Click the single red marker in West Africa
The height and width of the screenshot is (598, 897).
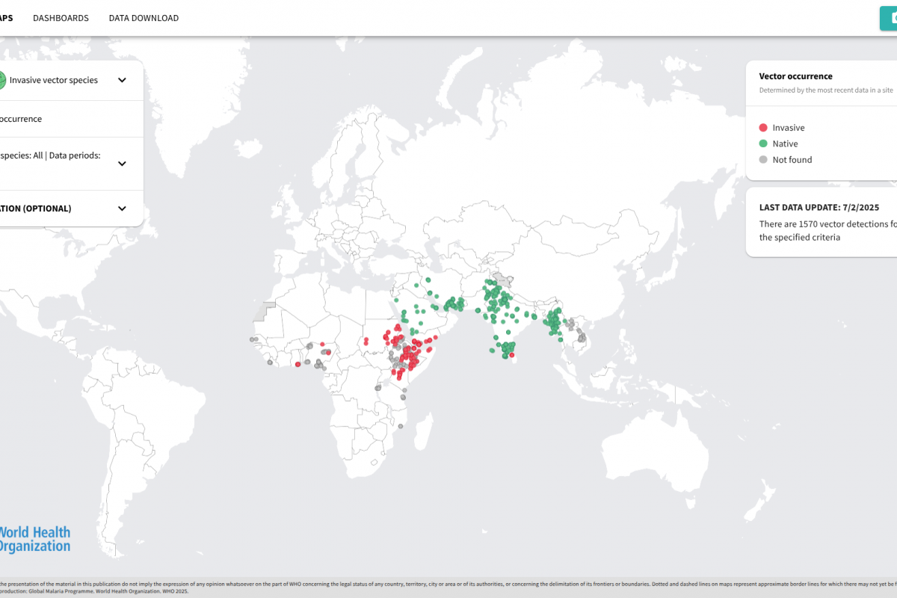(298, 364)
